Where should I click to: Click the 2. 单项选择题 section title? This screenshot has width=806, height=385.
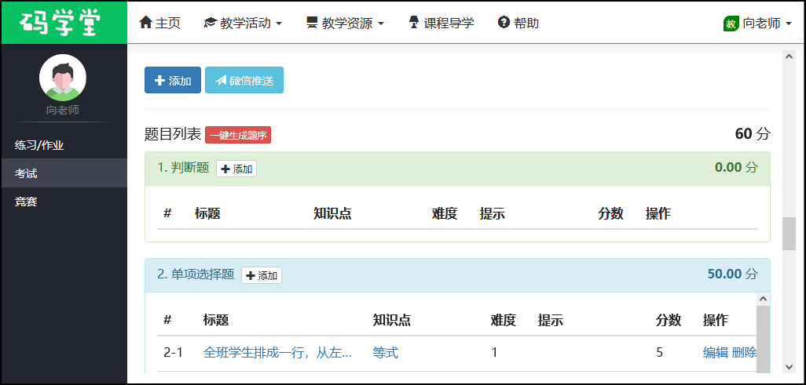[x=196, y=274]
